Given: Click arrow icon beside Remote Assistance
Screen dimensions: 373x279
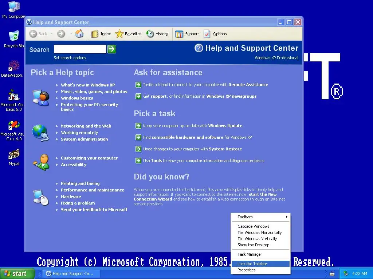Looking at the screenshot, I should [x=138, y=85].
